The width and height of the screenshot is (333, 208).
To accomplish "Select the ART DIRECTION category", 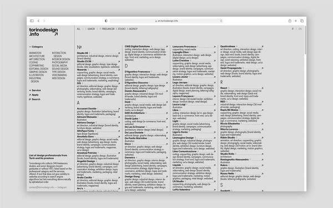I will pos(37,59).
